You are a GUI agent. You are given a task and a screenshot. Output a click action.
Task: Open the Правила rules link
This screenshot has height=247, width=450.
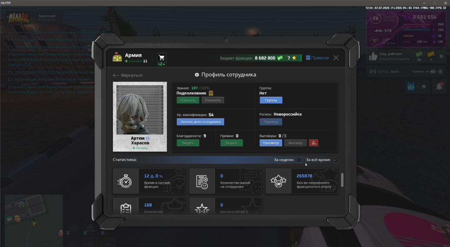pyautogui.click(x=317, y=58)
